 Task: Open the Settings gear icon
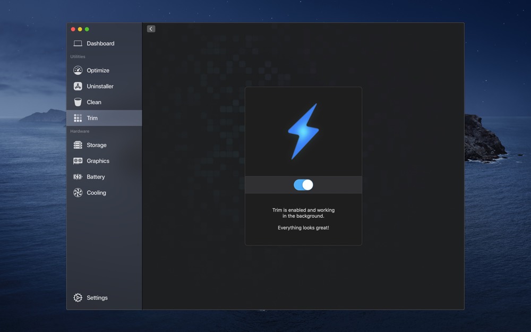point(78,297)
